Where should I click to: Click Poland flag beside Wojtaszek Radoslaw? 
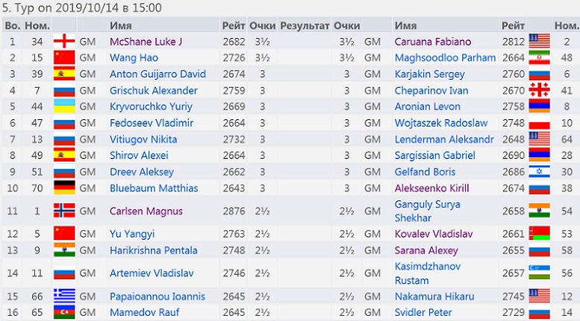539,123
